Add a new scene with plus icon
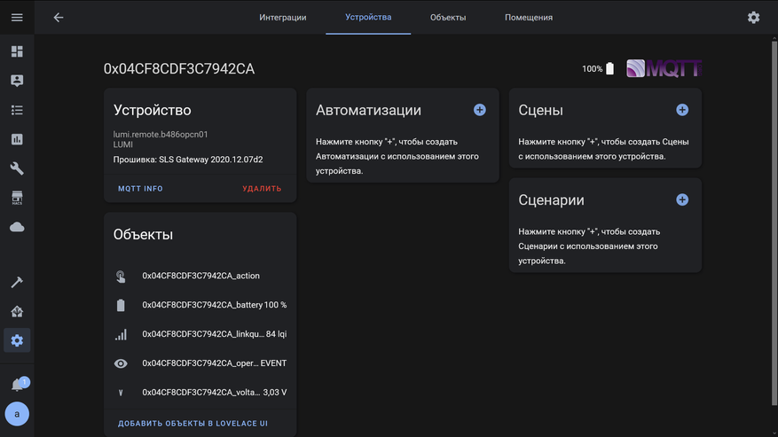The height and width of the screenshot is (437, 778). pyautogui.click(x=681, y=110)
